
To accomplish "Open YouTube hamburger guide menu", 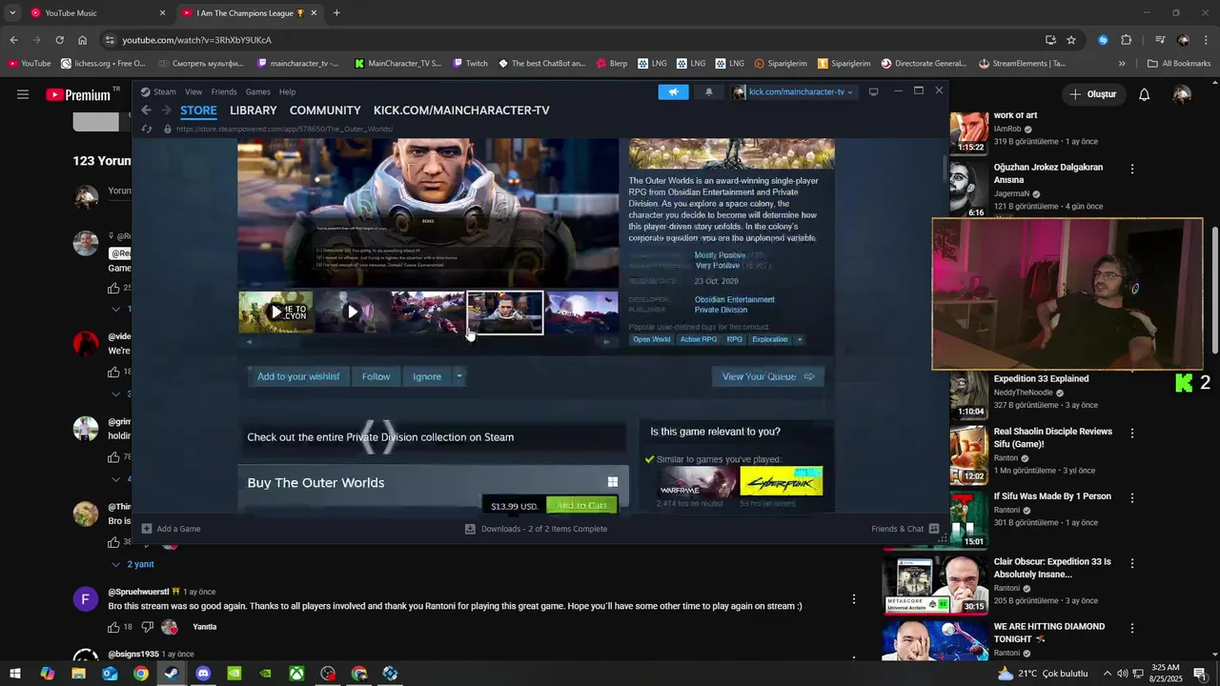I will coord(23,94).
